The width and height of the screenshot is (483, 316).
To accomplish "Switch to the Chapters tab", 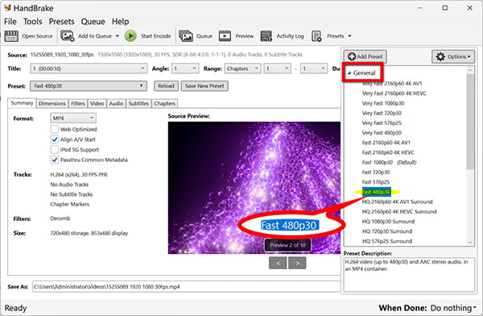I will coord(164,103).
